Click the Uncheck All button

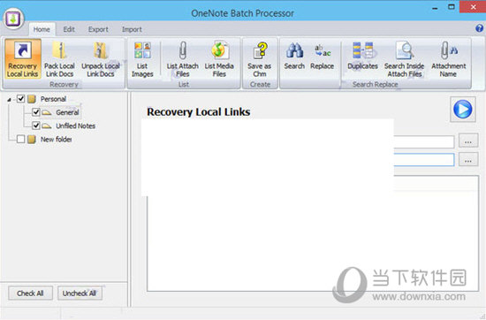[80, 293]
